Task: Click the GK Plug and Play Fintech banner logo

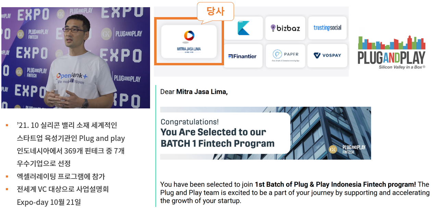Action: (347, 149)
